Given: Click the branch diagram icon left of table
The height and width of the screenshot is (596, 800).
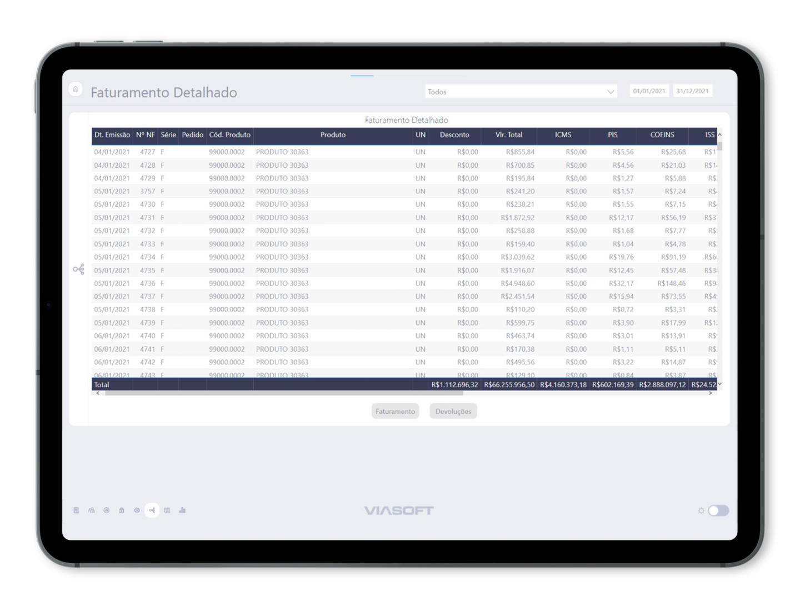Looking at the screenshot, I should 78,269.
